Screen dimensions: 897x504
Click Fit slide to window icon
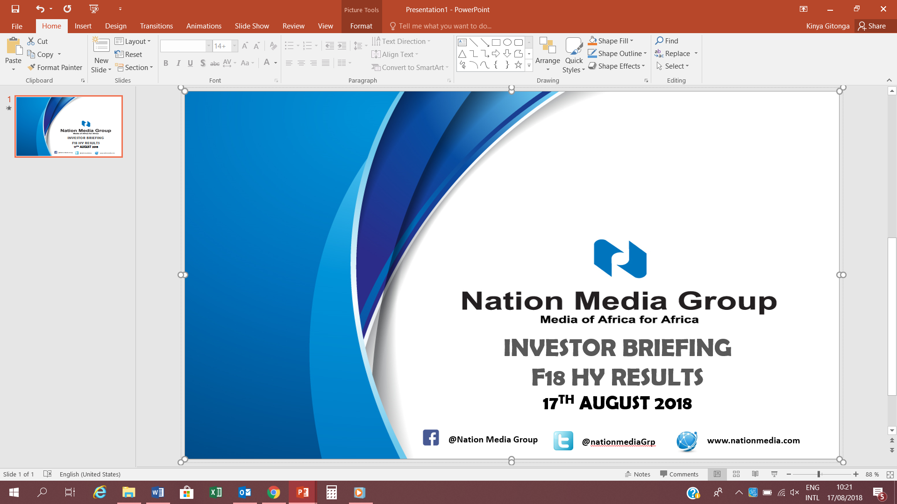890,474
